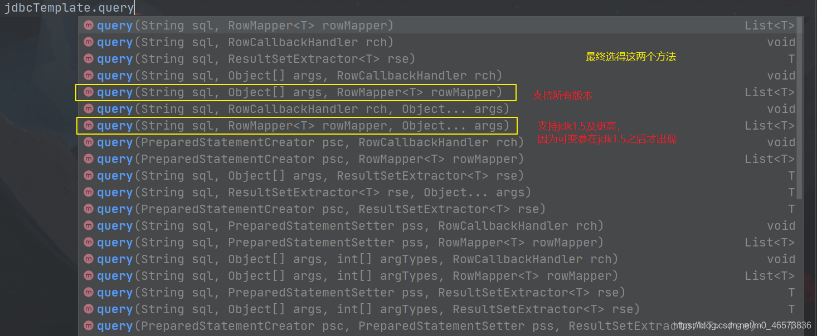Screen dimensions: 817x336
Task: Click method icon of sql, RowCallbackHandler rch, Object... args row
Action: coord(88,109)
